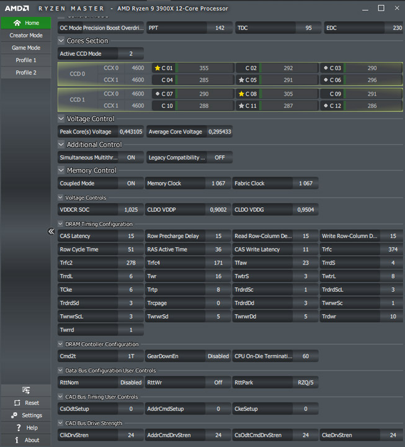Open Profile 2
The width and height of the screenshot is (405, 447).
click(x=26, y=73)
